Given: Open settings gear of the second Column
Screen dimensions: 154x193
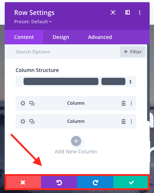Looking at the screenshot, I should click(x=23, y=121).
